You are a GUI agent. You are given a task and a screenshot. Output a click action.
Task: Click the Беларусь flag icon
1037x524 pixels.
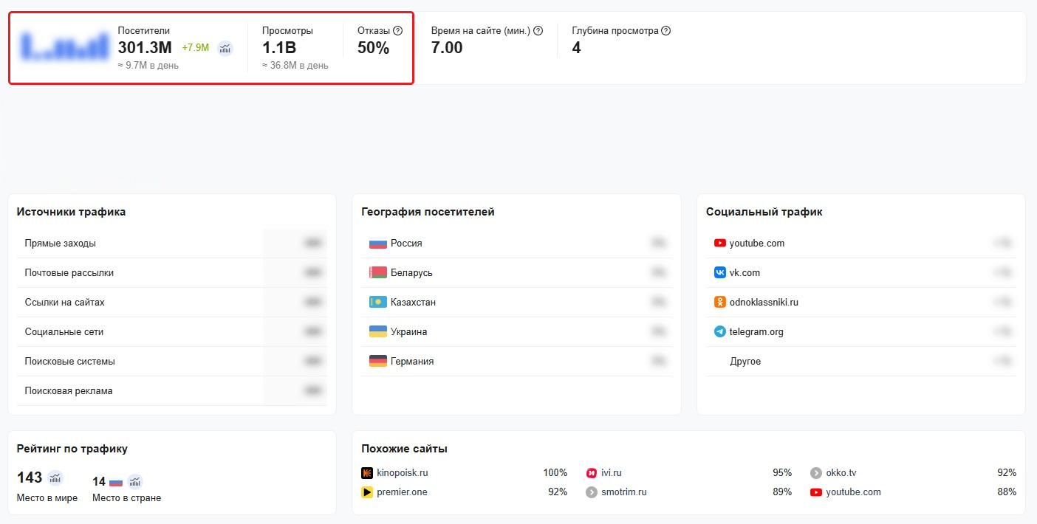[378, 273]
